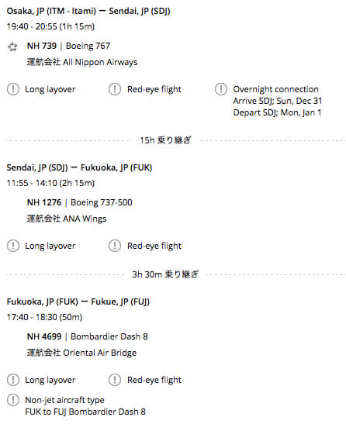Screen dimensions: 346x424
Task: Click the All Nippon Airways star logo icon
Action: 12,47
